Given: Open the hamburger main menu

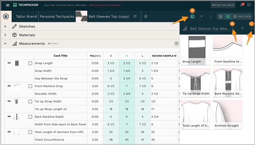Looking at the screenshot, I should point(8,5).
